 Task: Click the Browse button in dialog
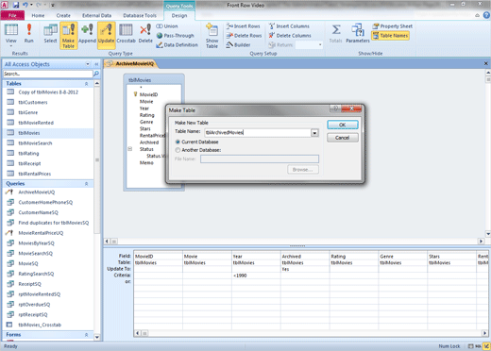coord(303,170)
